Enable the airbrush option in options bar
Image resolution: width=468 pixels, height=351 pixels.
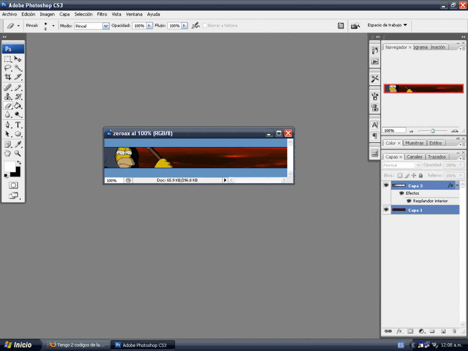196,26
